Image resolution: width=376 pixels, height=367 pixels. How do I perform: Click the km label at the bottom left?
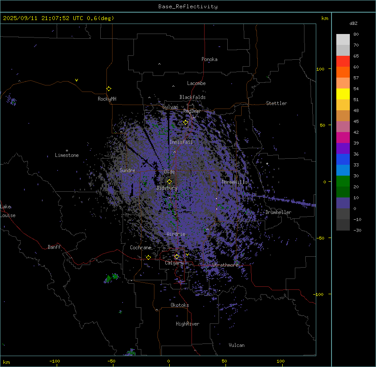tap(7, 362)
